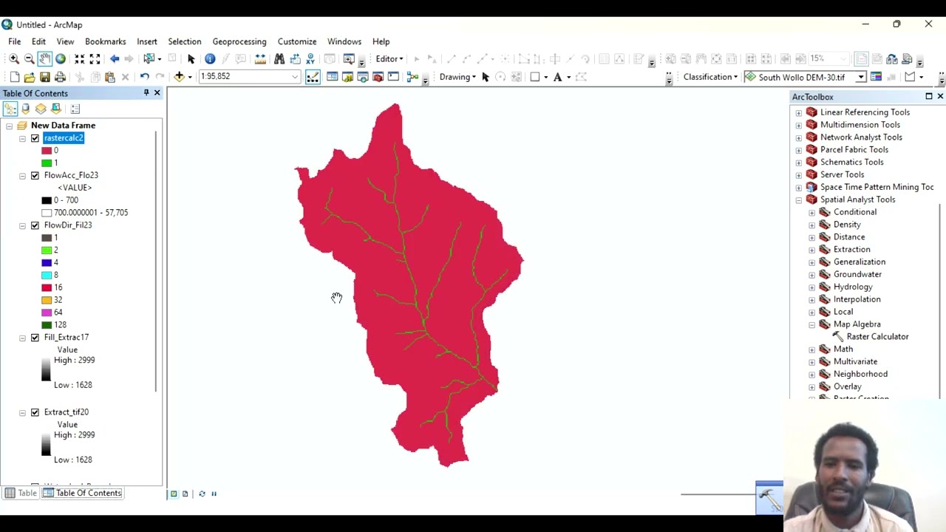Viewport: 946px width, 532px height.
Task: Open the Bookmarks menu
Action: [105, 41]
